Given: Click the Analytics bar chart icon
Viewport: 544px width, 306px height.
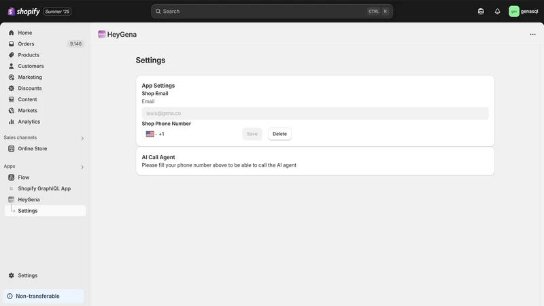Looking at the screenshot, I should [x=11, y=122].
